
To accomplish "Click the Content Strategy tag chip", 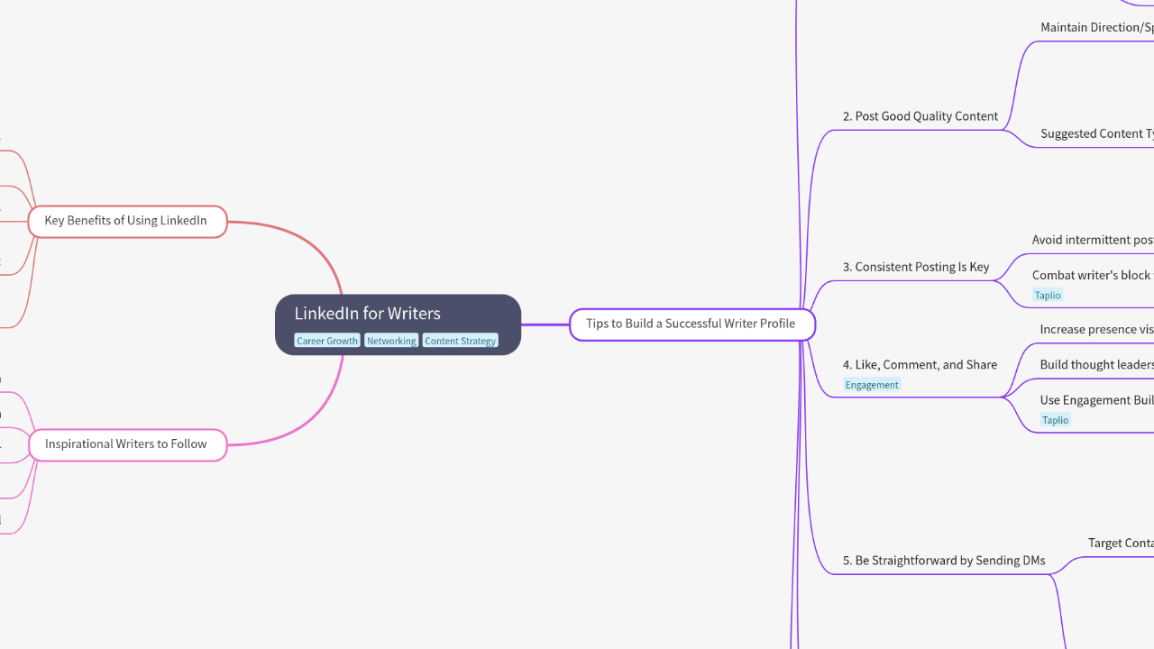I will pos(460,340).
